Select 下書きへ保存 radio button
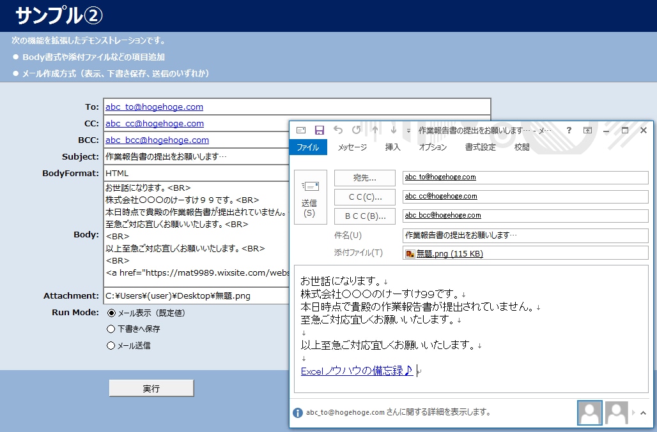 pos(111,329)
